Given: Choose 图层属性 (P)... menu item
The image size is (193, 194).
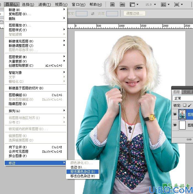Looking at the screenshot, I should pos(35,25).
